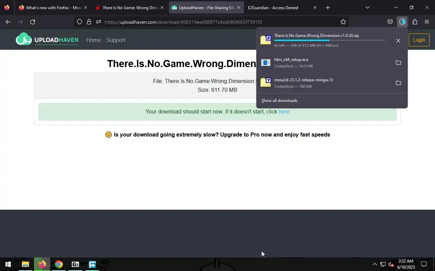The image size is (435, 271).
Task: Close the What's new with Firefox tab
Action: tap(85, 7)
